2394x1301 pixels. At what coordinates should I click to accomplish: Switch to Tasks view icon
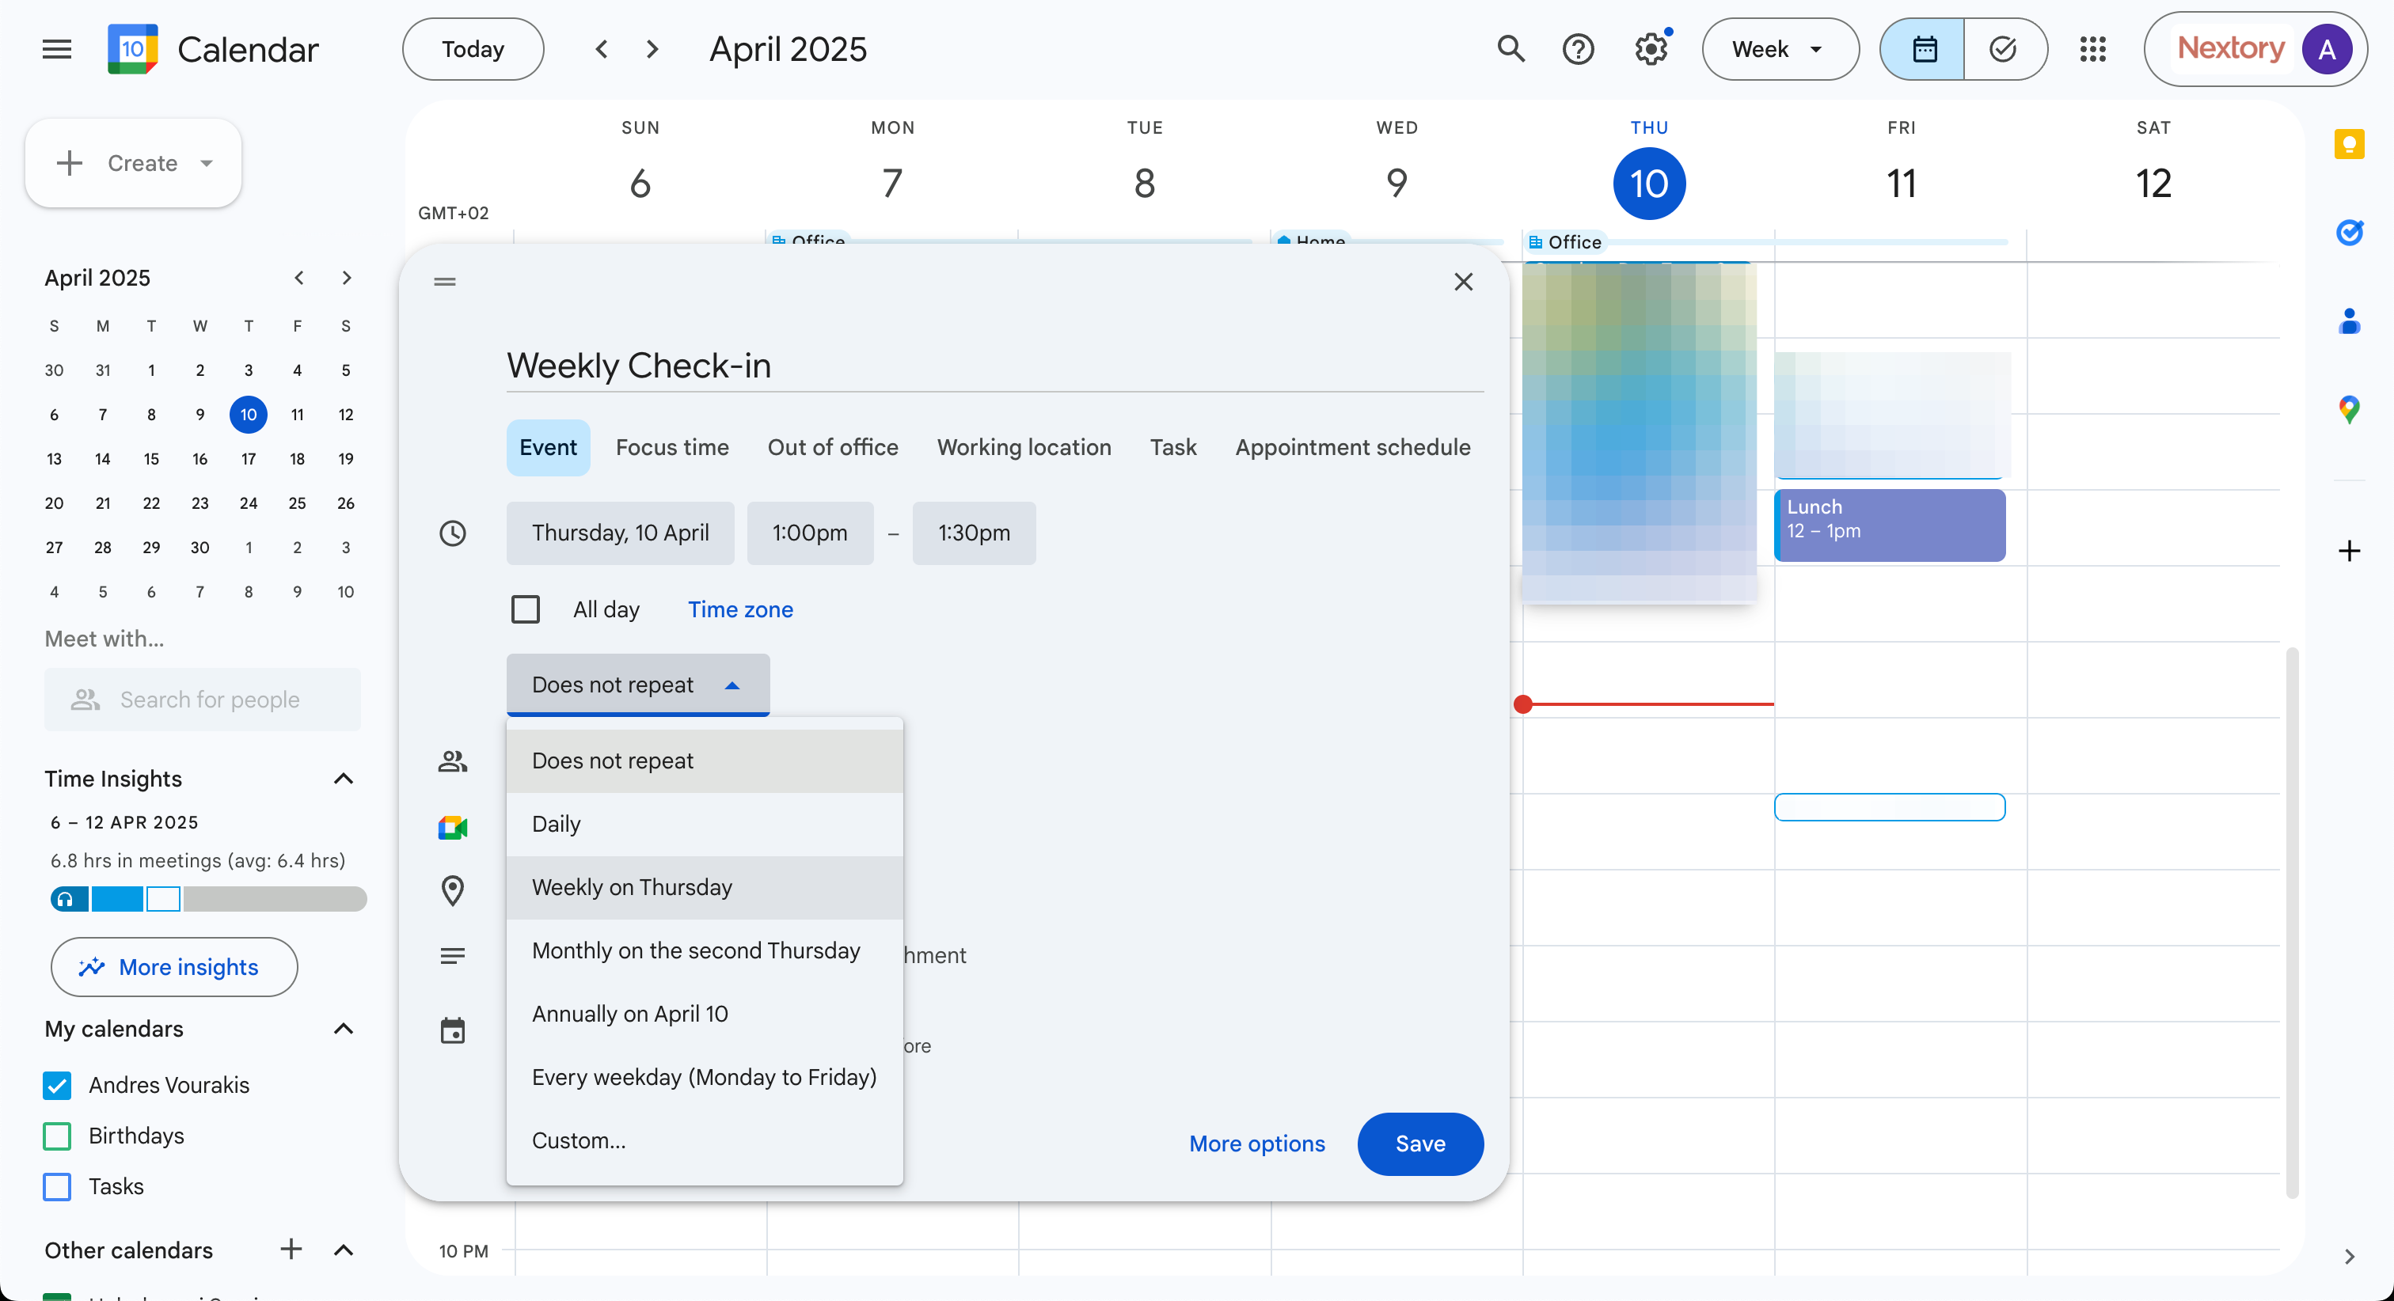(2004, 49)
